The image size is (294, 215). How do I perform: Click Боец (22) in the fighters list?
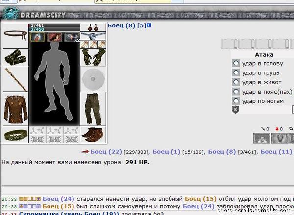[106, 152]
